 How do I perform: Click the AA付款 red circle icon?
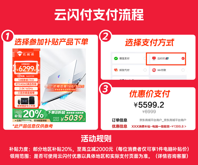154,70
